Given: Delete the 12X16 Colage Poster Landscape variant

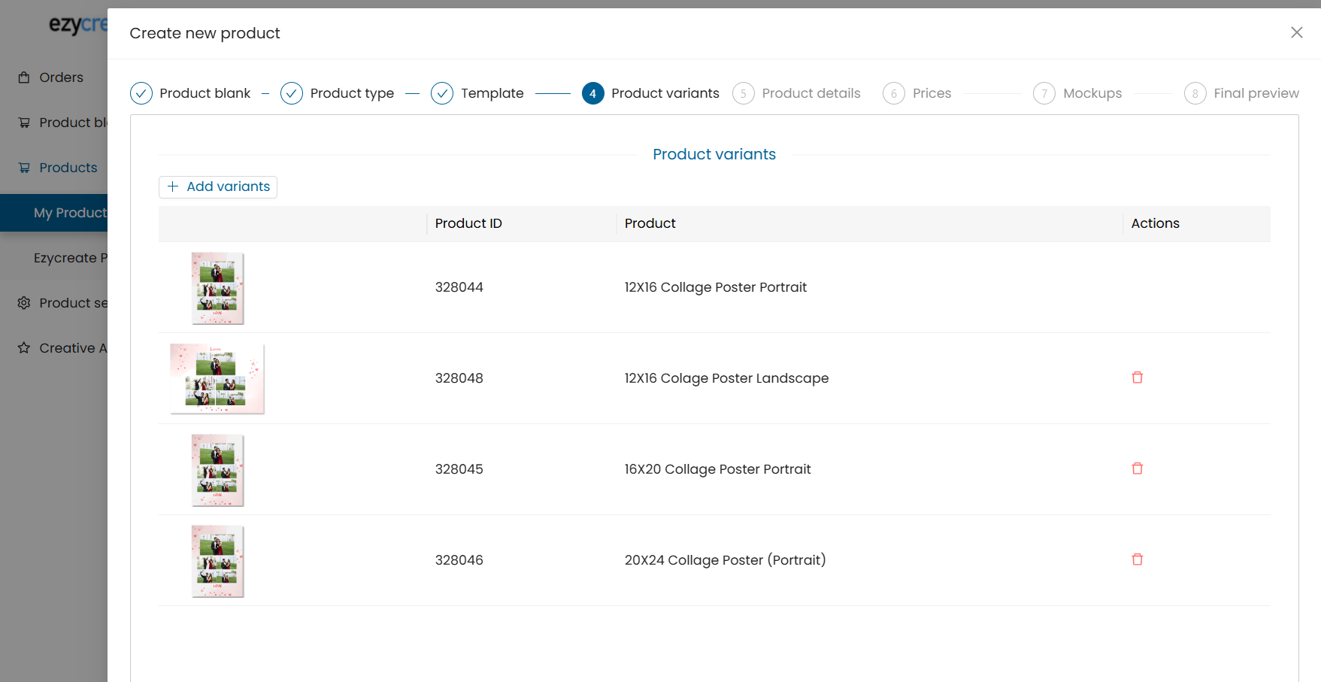Looking at the screenshot, I should (x=1137, y=377).
